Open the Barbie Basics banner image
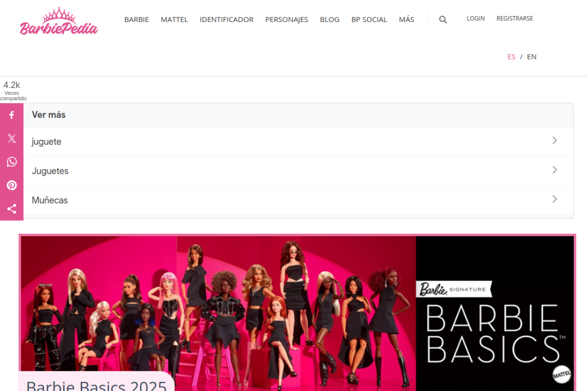The width and height of the screenshot is (587, 391). [x=297, y=303]
